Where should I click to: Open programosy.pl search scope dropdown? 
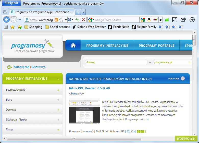[172, 62]
